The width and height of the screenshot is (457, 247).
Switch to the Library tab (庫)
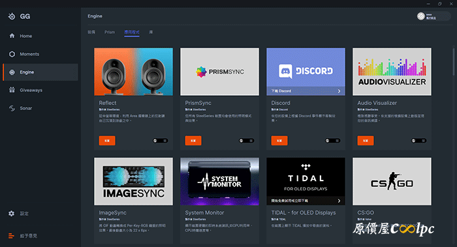(151, 32)
